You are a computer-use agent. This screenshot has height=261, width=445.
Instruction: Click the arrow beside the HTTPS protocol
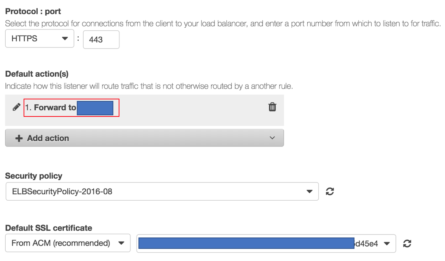click(x=65, y=39)
